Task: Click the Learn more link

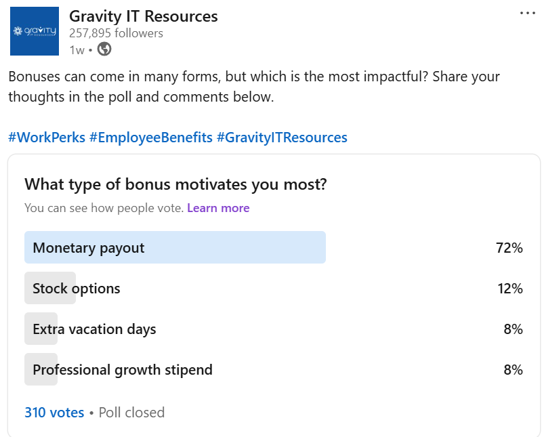Action: [218, 208]
